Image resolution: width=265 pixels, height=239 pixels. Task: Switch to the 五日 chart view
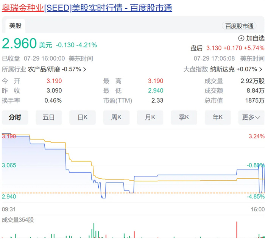click(48, 117)
